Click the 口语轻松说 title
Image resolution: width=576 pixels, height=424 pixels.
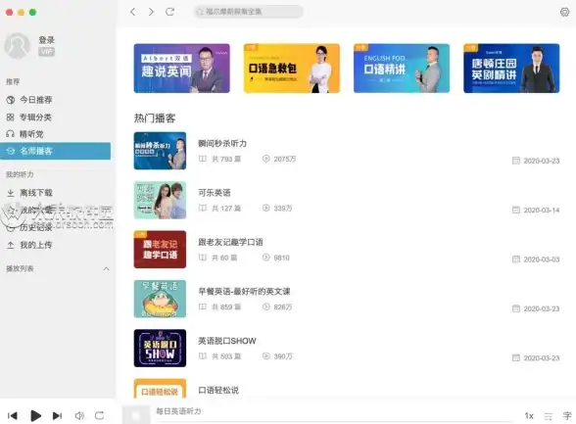pyautogui.click(x=218, y=390)
